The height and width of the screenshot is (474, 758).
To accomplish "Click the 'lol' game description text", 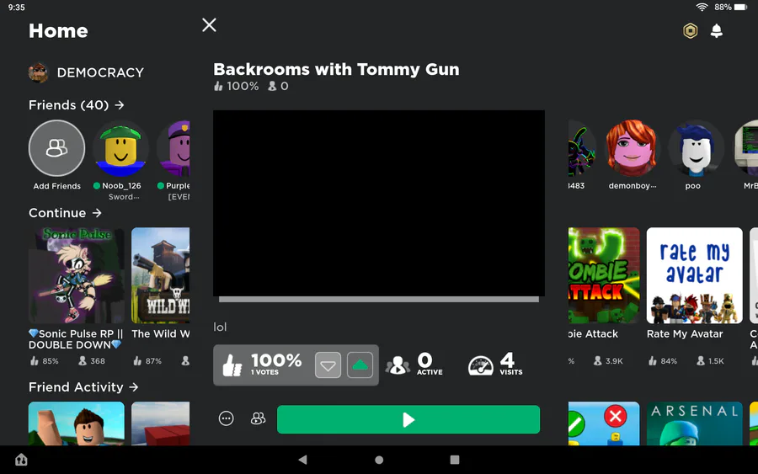I will click(220, 328).
